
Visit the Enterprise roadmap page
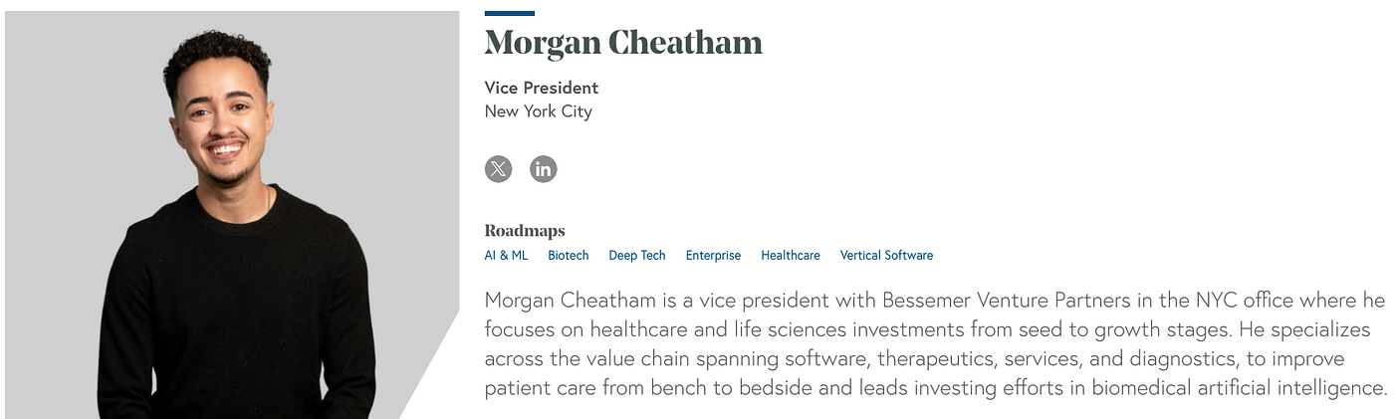point(713,256)
